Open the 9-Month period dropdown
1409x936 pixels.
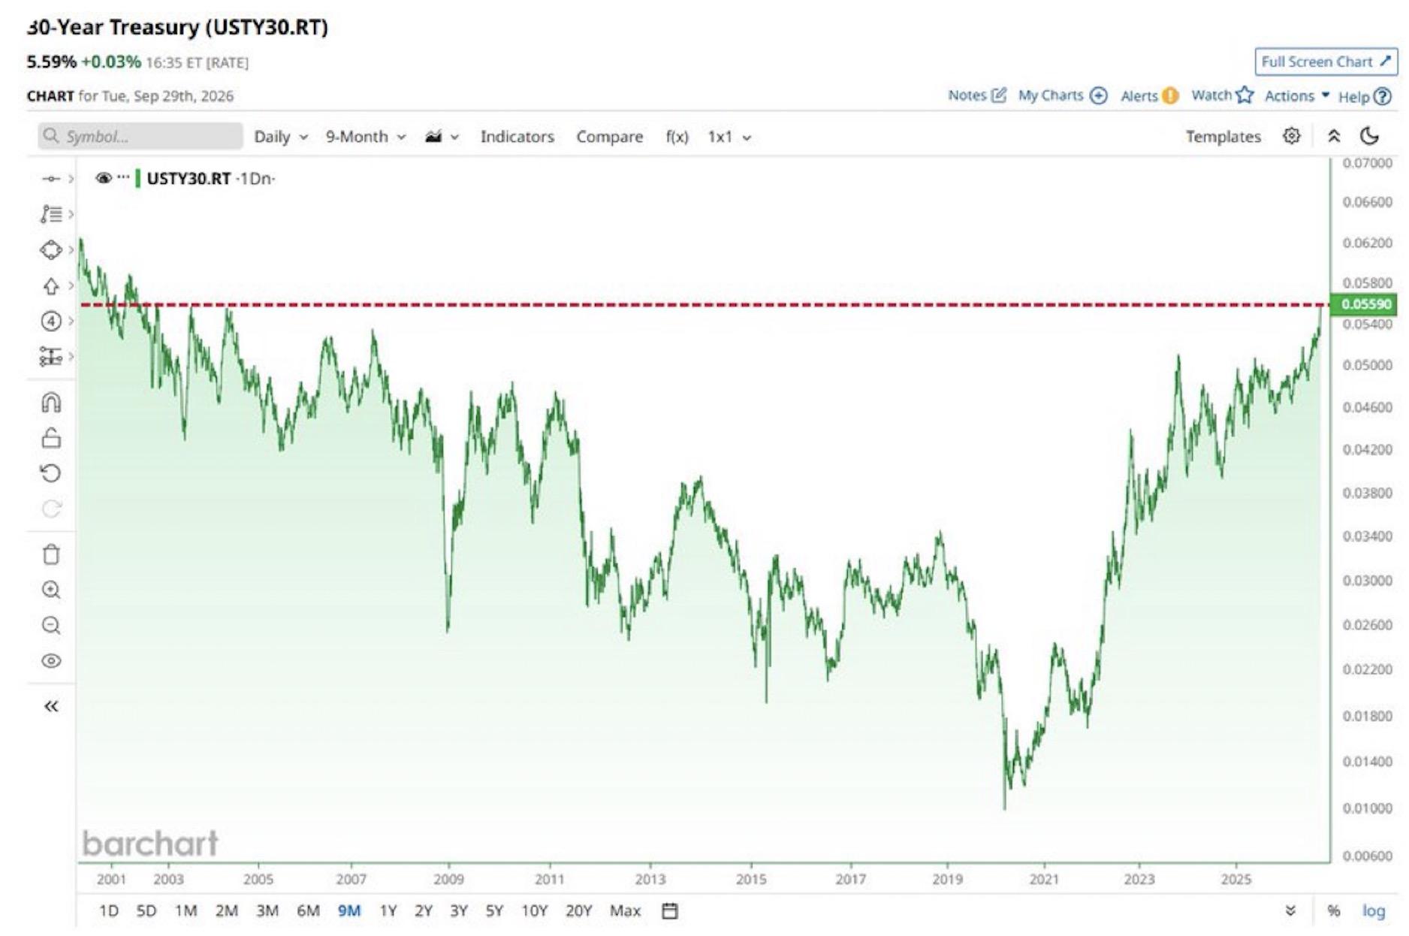click(x=366, y=137)
